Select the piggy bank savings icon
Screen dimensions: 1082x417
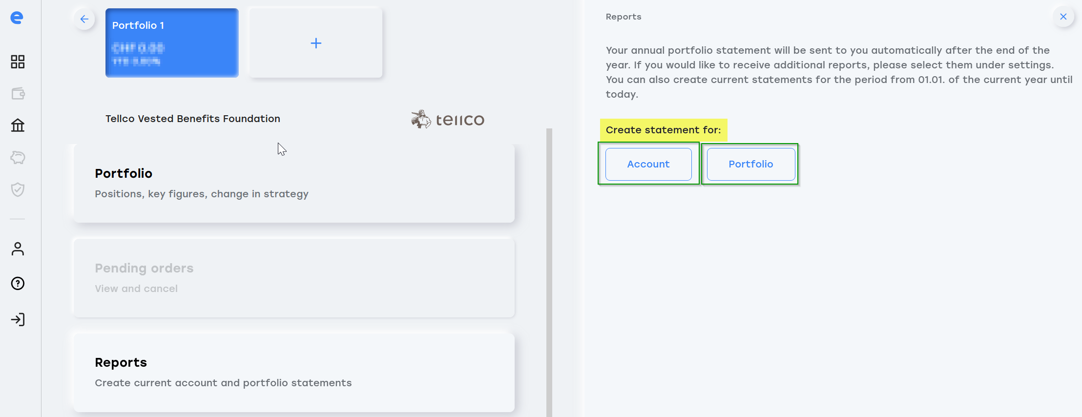pyautogui.click(x=18, y=157)
